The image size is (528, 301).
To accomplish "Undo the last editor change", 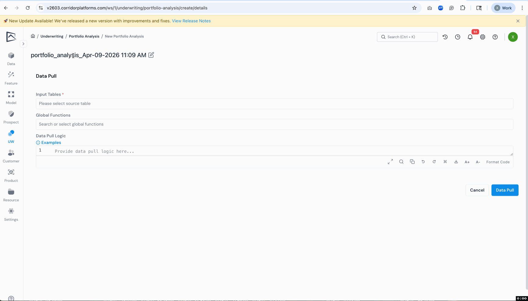I will pos(423,162).
